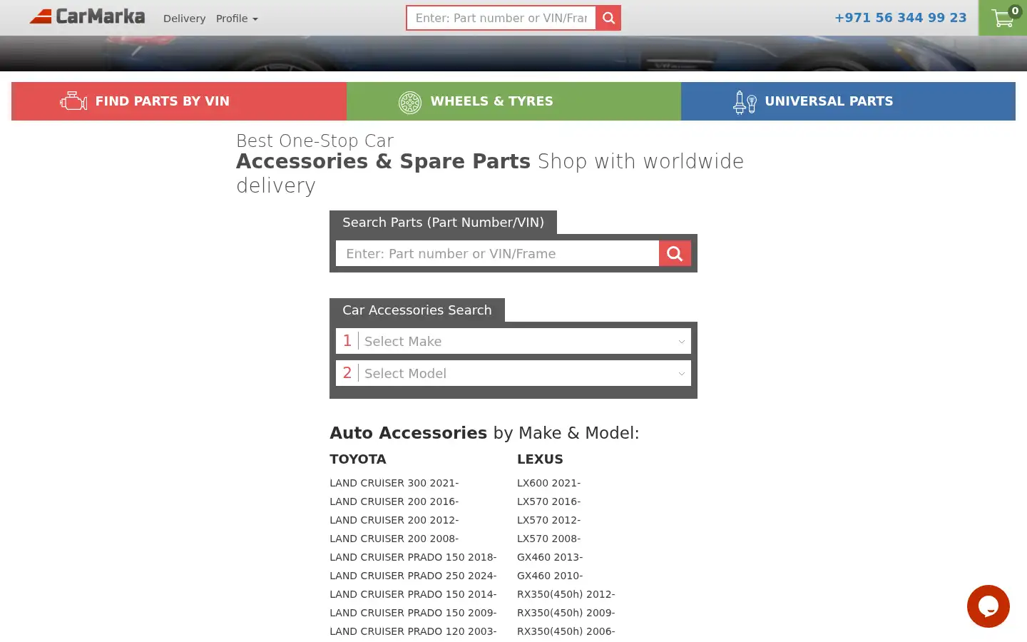Screen dimensions: 1027x642
Task: Open LX570 2016- link
Action: [549, 501]
